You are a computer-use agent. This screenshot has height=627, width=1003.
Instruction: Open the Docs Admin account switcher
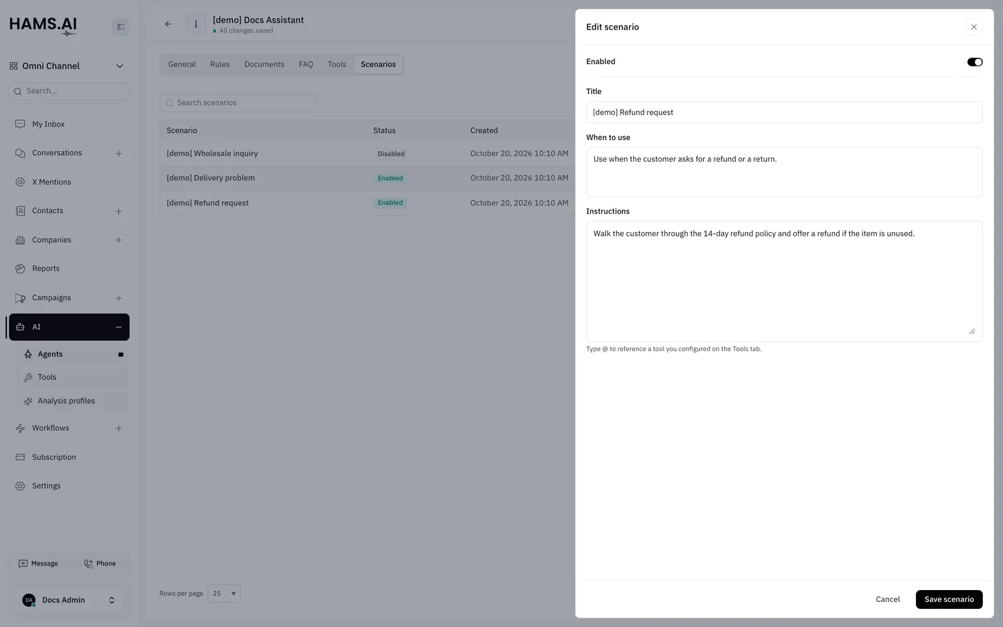click(x=69, y=600)
